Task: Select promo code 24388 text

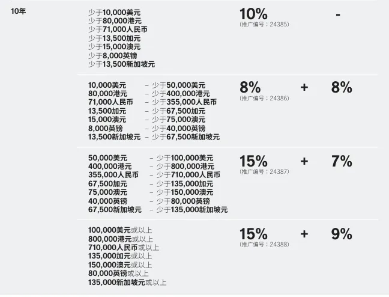Action: [264, 244]
